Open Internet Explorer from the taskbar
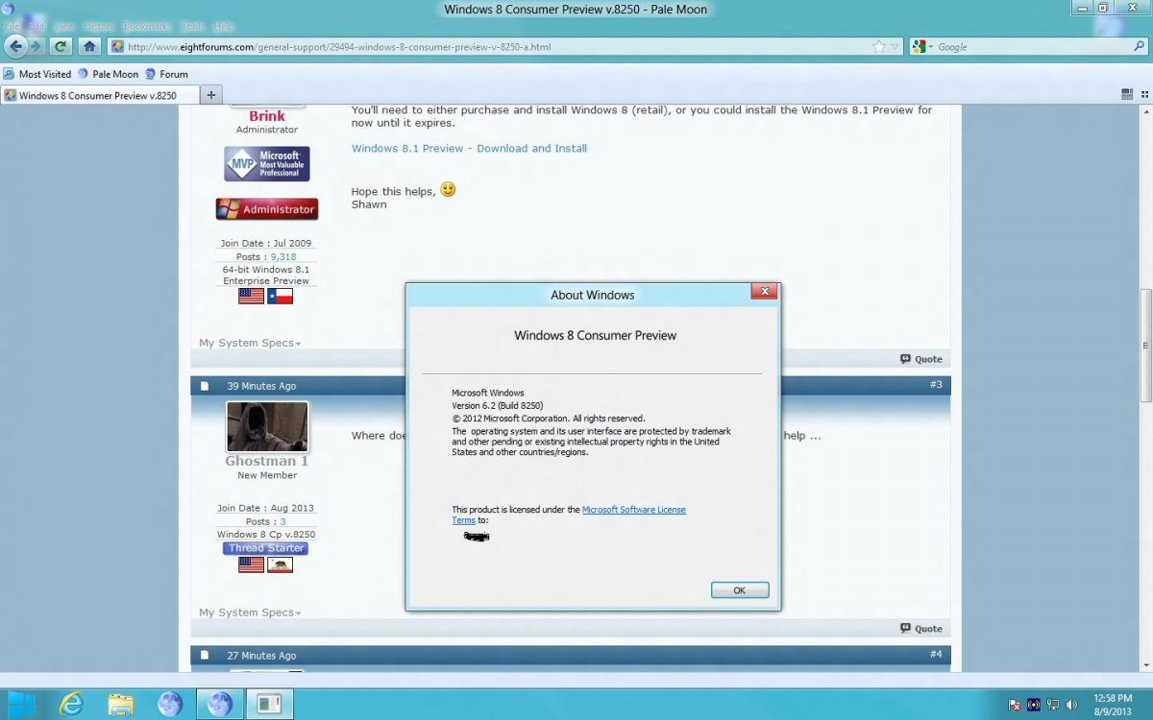 click(70, 704)
